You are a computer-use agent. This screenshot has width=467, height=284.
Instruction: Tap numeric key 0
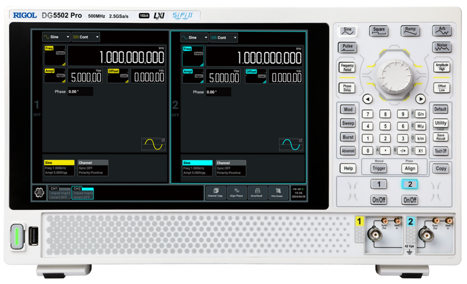coord(368,151)
